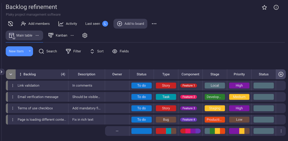Viewport: 288px width, 141px height.
Task: Toggle the Fields visibility menu
Action: click(120, 51)
